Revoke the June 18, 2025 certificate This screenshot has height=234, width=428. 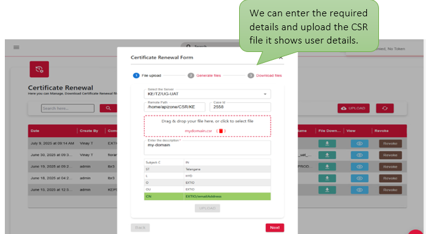(390, 178)
